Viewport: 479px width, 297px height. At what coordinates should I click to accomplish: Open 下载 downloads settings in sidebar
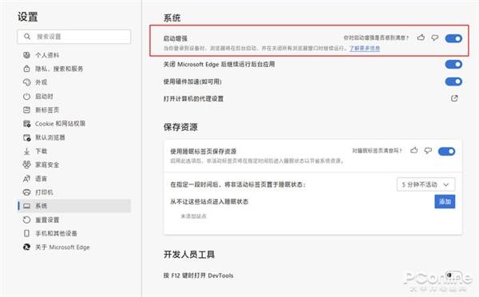click(x=41, y=151)
